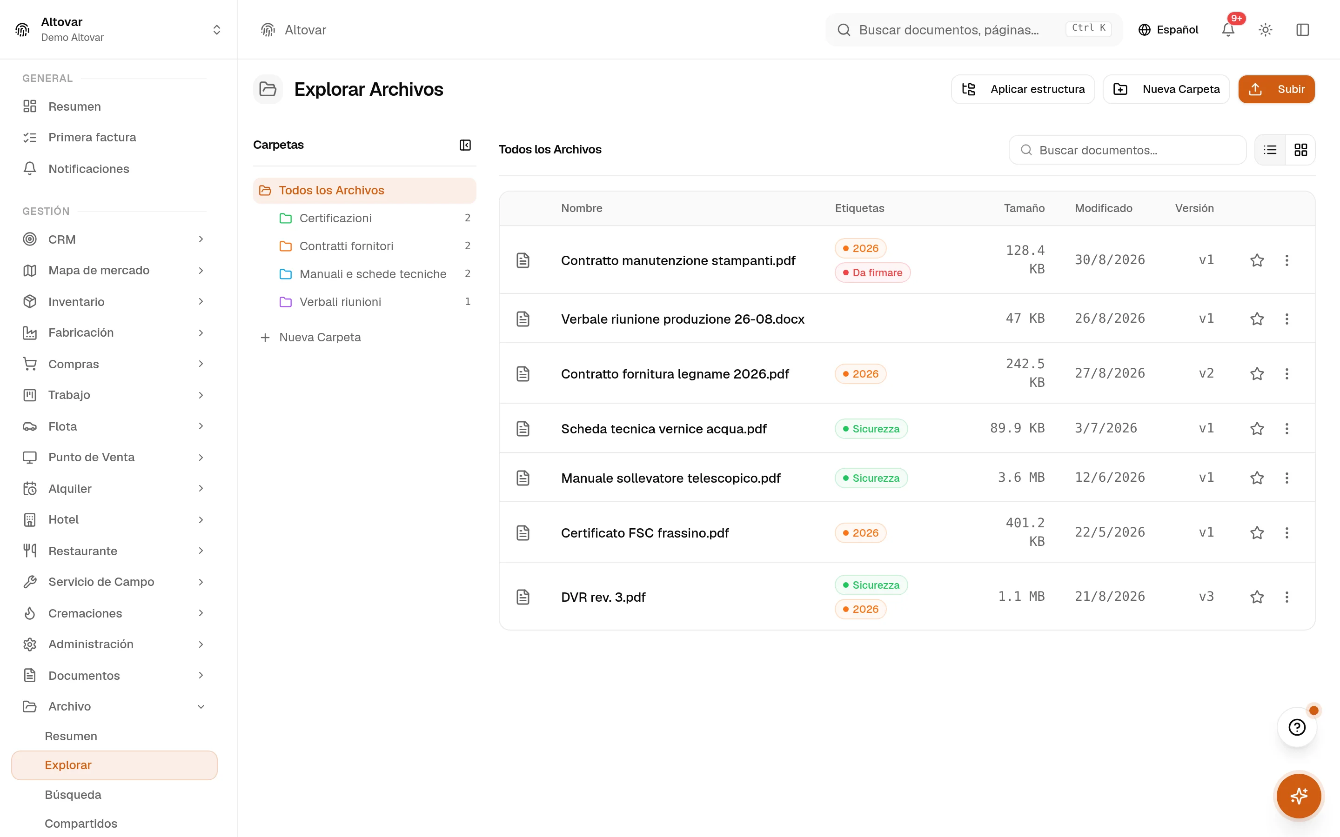
Task: Click the Explorar Archivos folder icon
Action: [x=268, y=89]
